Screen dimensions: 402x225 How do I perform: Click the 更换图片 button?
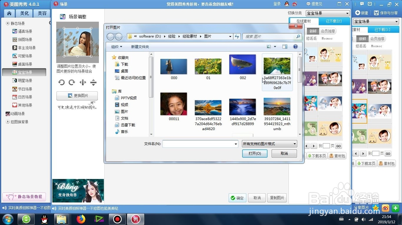point(77,96)
